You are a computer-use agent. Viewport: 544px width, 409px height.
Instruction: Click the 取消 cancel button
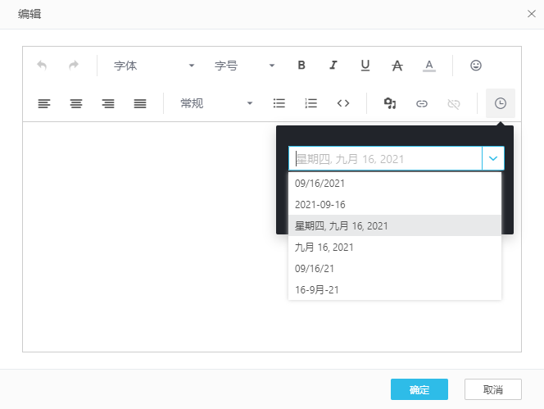(492, 389)
